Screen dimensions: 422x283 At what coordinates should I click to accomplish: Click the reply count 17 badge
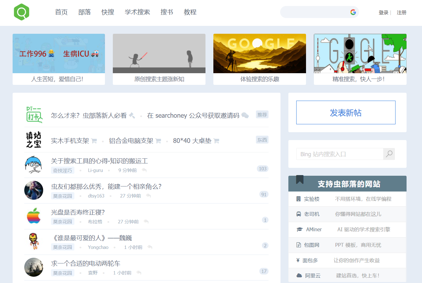coord(264,271)
